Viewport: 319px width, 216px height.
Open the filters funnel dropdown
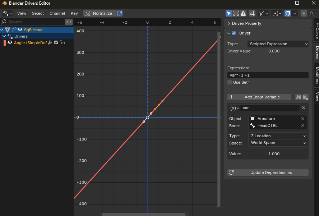pyautogui.click(x=263, y=13)
